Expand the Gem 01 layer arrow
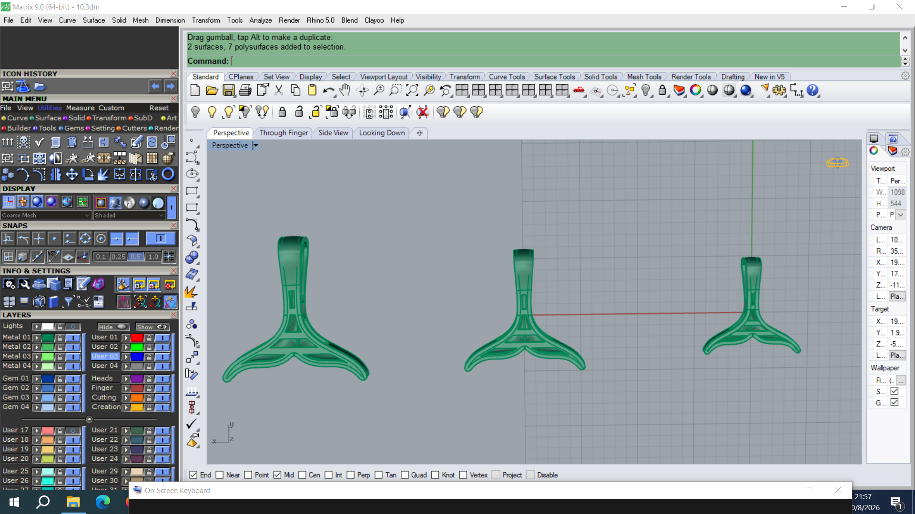The width and height of the screenshot is (915, 514). 36,378
